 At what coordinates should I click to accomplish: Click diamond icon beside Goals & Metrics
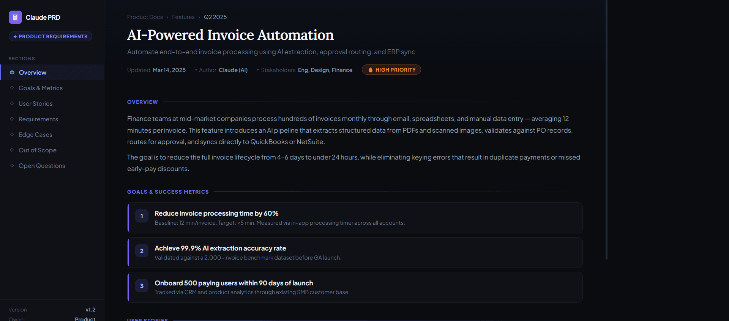(x=12, y=88)
